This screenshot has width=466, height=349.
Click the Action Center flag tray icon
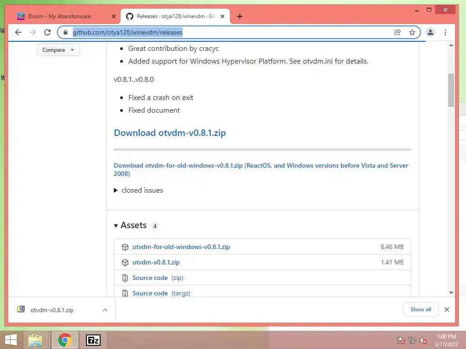point(401,340)
